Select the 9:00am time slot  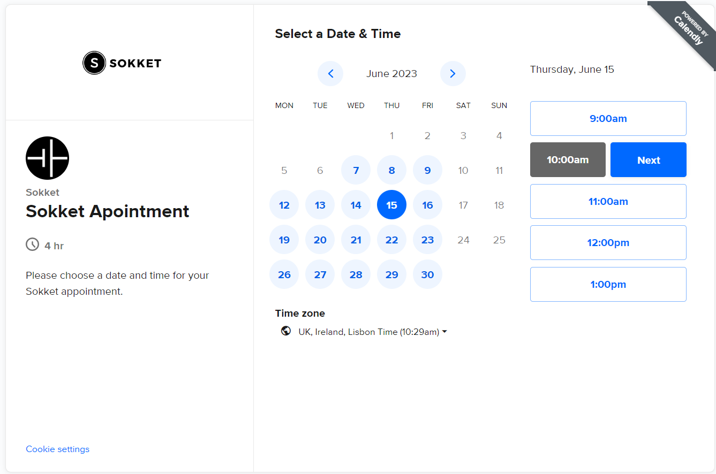coord(608,119)
